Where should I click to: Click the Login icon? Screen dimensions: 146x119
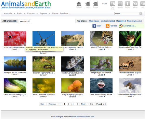click(x=88, y=4)
